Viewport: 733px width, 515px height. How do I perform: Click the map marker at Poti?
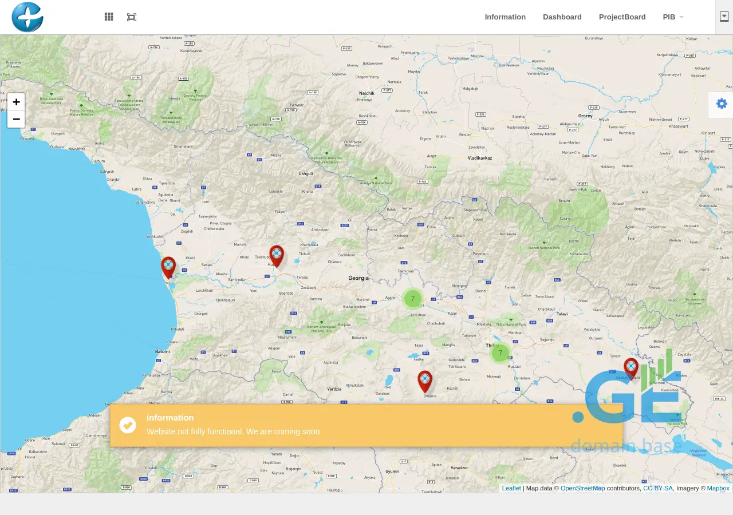(168, 266)
